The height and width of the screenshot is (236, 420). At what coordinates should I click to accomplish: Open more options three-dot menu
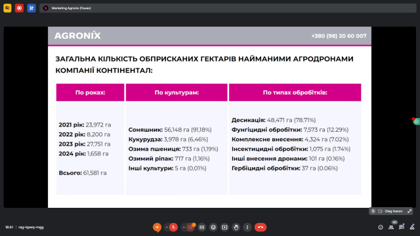click(x=247, y=227)
